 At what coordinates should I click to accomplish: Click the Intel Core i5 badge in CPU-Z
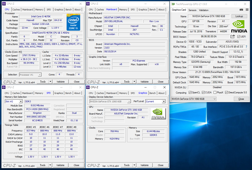coord(73,22)
